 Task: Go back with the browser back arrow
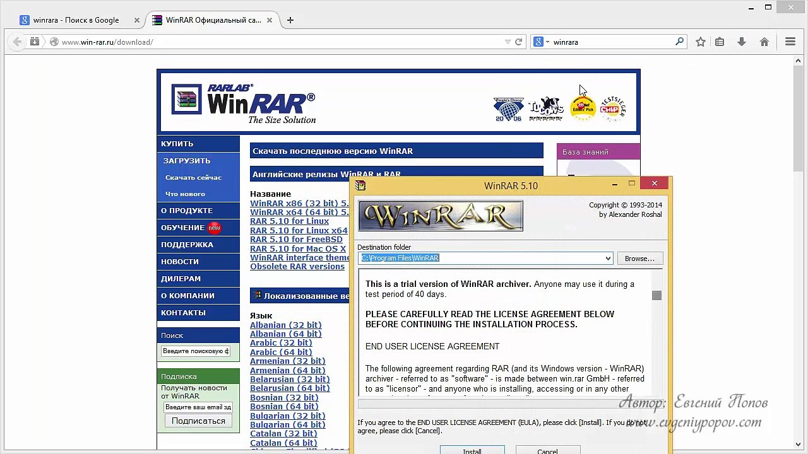pyautogui.click(x=17, y=42)
